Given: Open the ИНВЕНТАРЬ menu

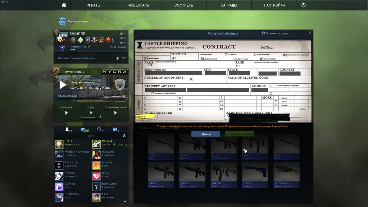Looking at the screenshot, I should (139, 5).
